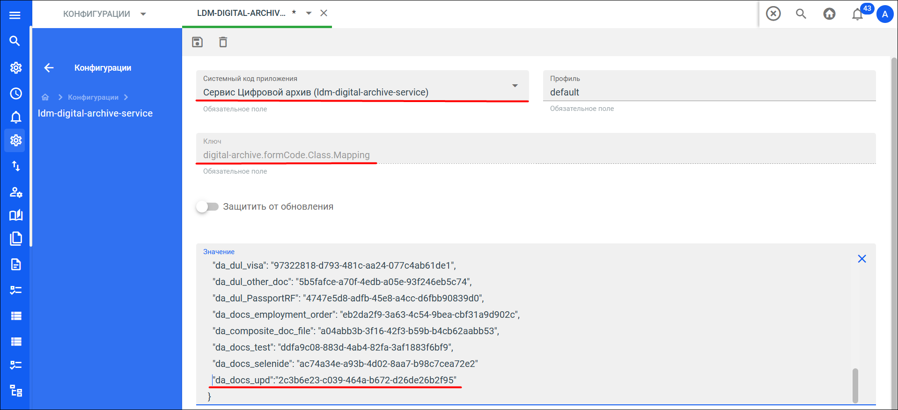898x410 pixels.
Task: Click the "da_dul_other_doc" line text
Action: point(342,282)
